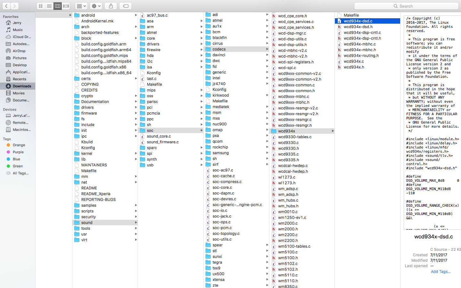
Task: Select the ac97_bus.c file
Action: pyautogui.click(x=171, y=15)
